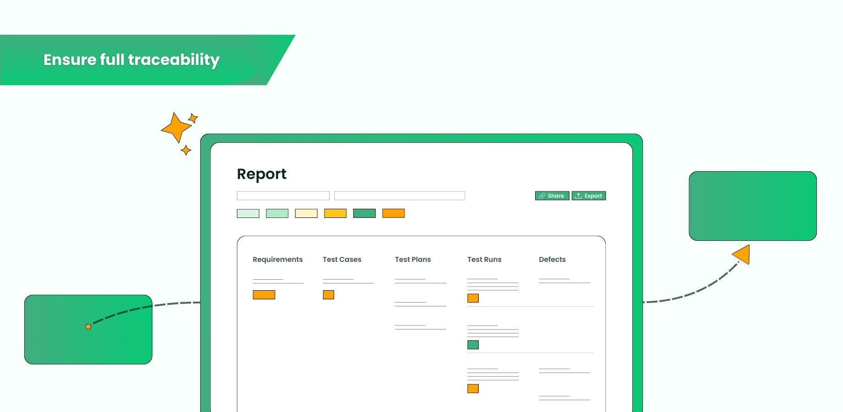Open the left filter field dropdown
843x412 pixels.
[x=283, y=195]
